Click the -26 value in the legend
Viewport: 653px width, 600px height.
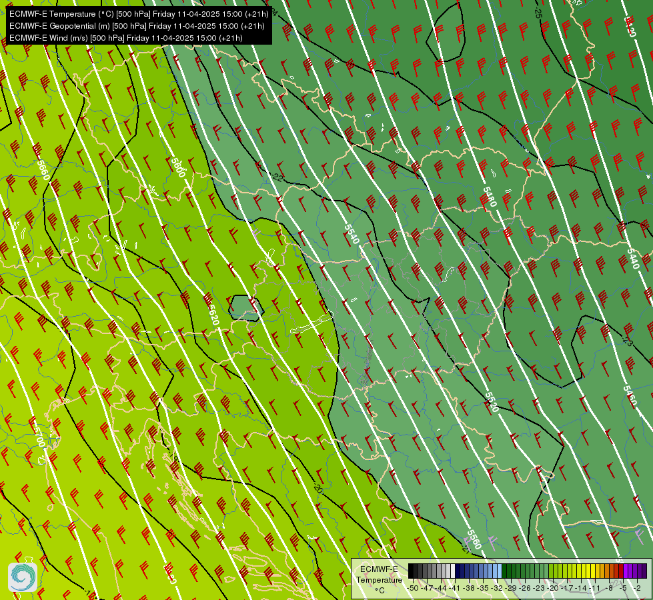pyautogui.click(x=525, y=588)
